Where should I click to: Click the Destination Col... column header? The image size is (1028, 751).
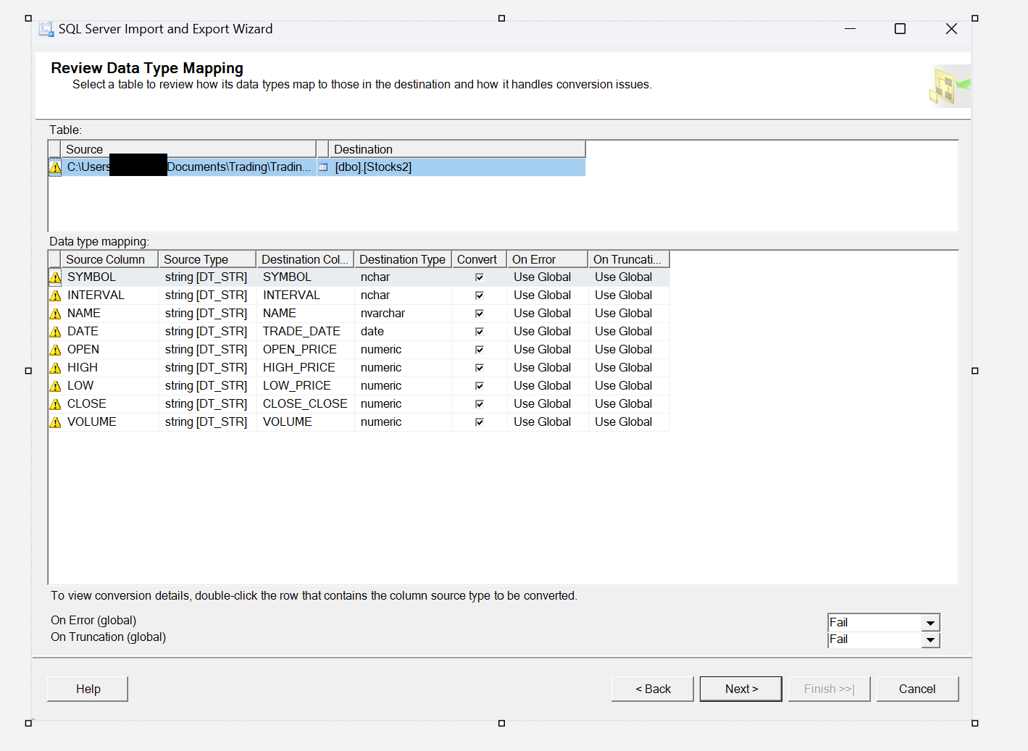(x=305, y=259)
